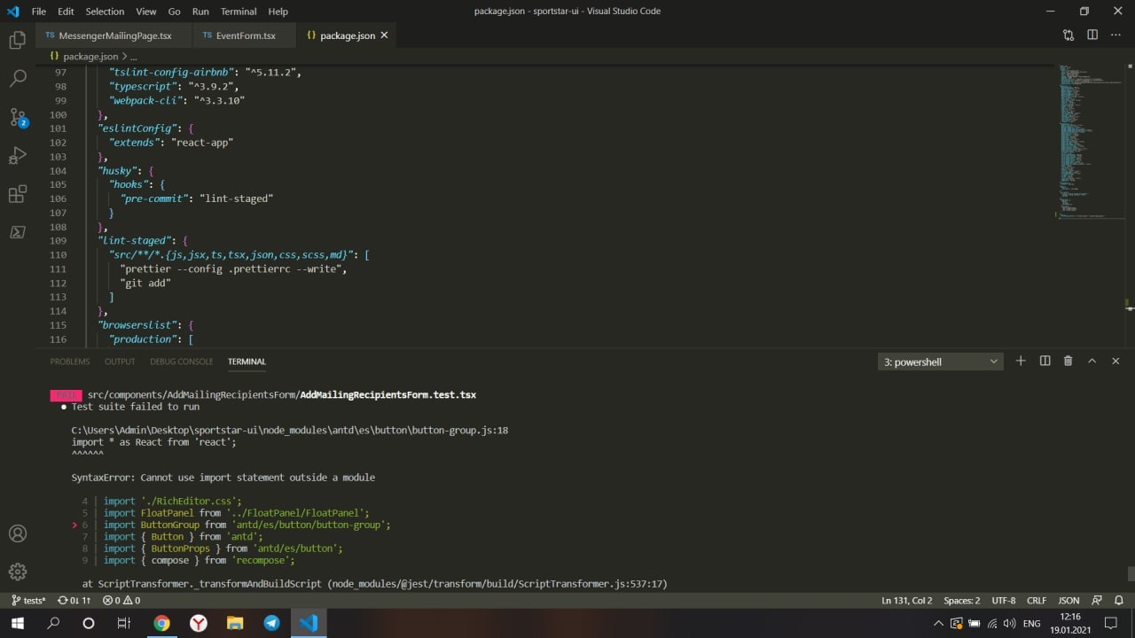
Task: Open the View menu
Action: pos(146,12)
